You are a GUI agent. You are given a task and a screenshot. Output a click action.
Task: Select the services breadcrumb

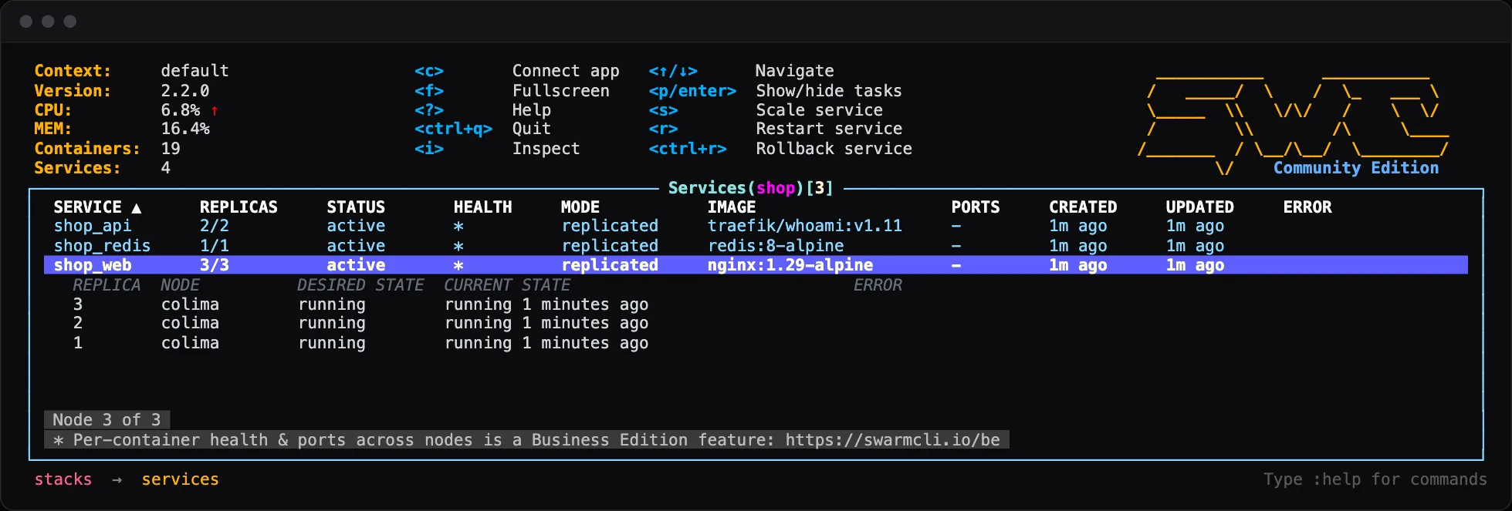[180, 479]
